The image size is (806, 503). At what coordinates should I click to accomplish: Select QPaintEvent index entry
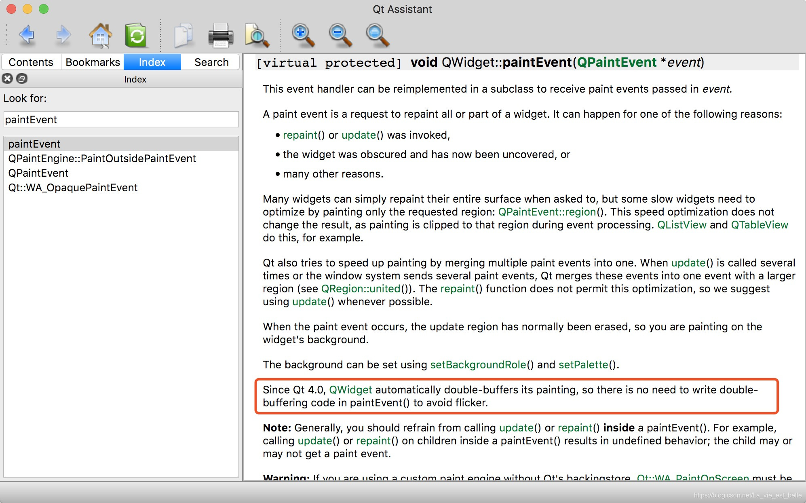coord(121,173)
